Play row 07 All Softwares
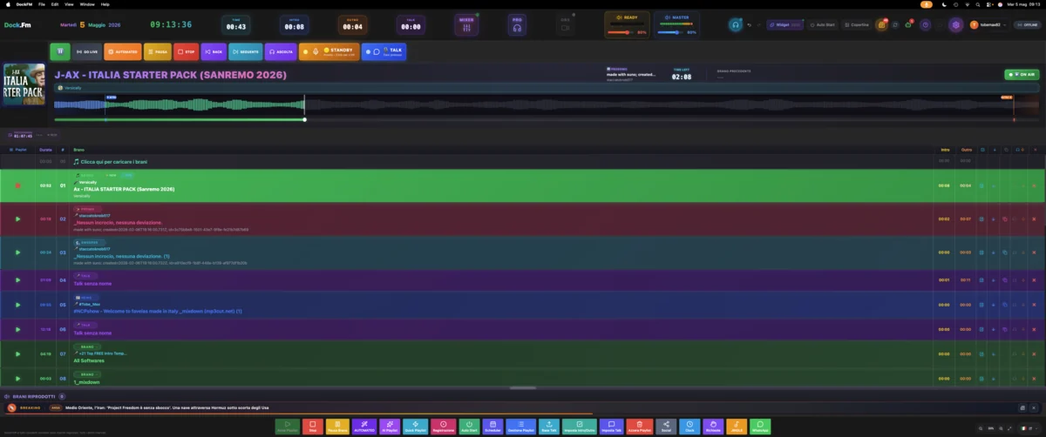The width and height of the screenshot is (1046, 437). (17, 354)
